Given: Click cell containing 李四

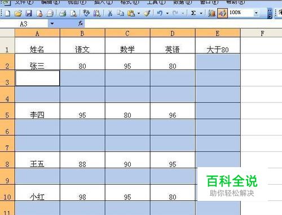Looking at the screenshot, I should pos(37,111).
